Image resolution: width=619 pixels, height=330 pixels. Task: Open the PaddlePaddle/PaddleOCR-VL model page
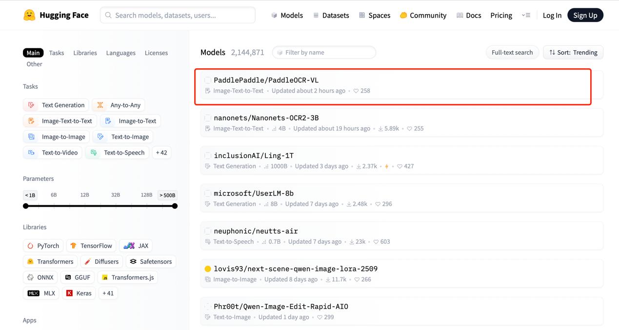(266, 79)
